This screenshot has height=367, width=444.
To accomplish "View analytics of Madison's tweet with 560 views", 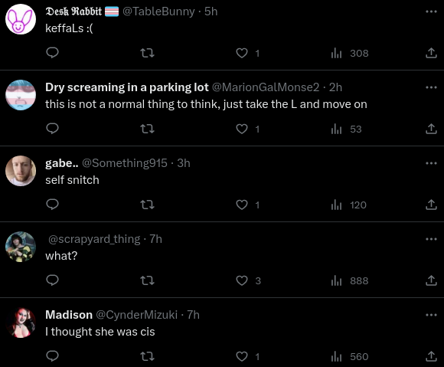I will (x=350, y=356).
